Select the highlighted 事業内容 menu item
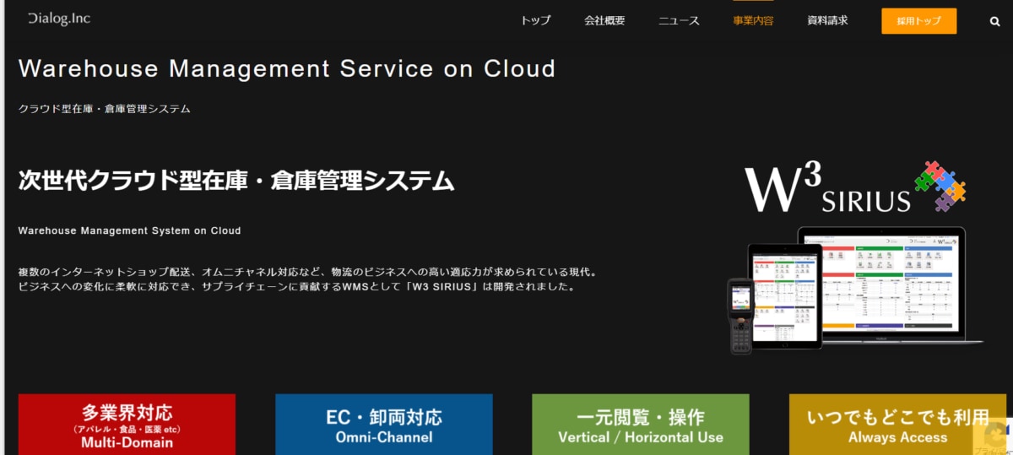This screenshot has height=455, width=1013. [x=753, y=21]
